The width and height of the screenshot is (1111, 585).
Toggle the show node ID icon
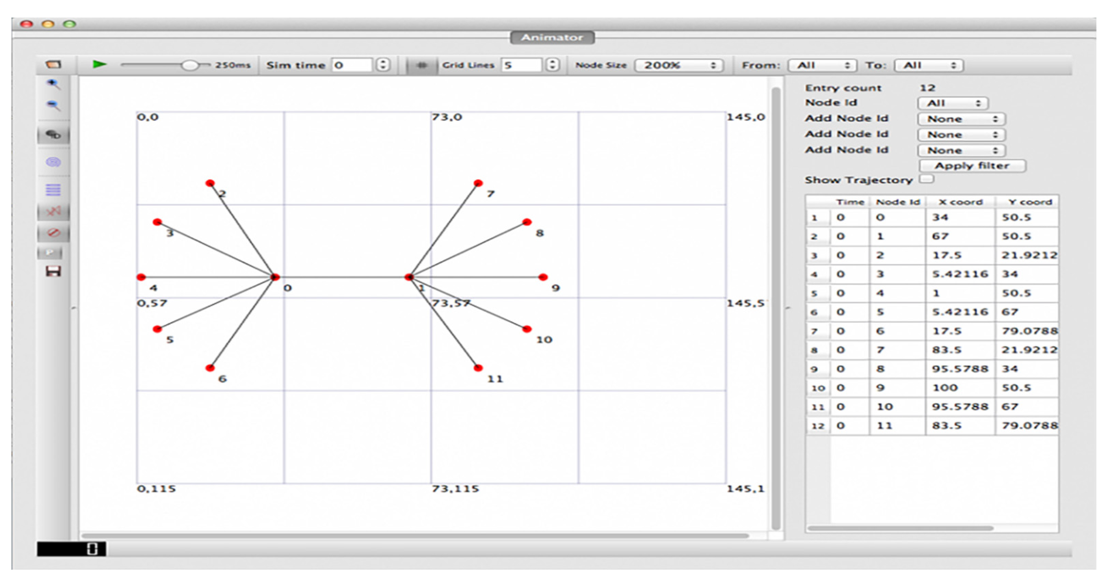pyautogui.click(x=53, y=135)
